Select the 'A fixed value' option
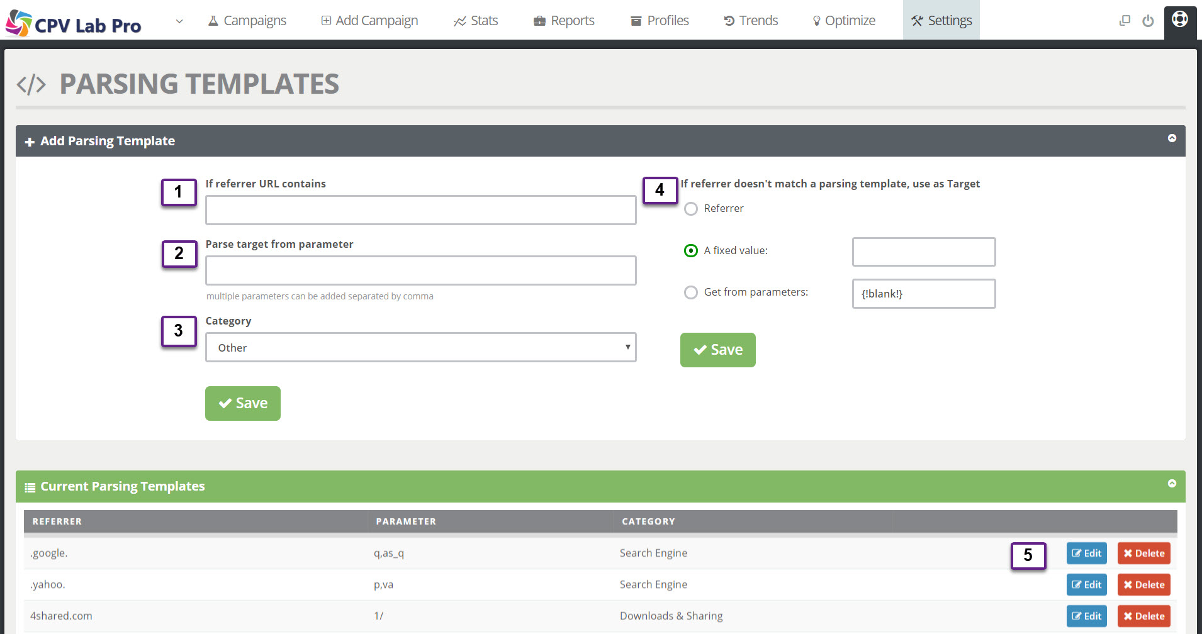 click(x=690, y=250)
